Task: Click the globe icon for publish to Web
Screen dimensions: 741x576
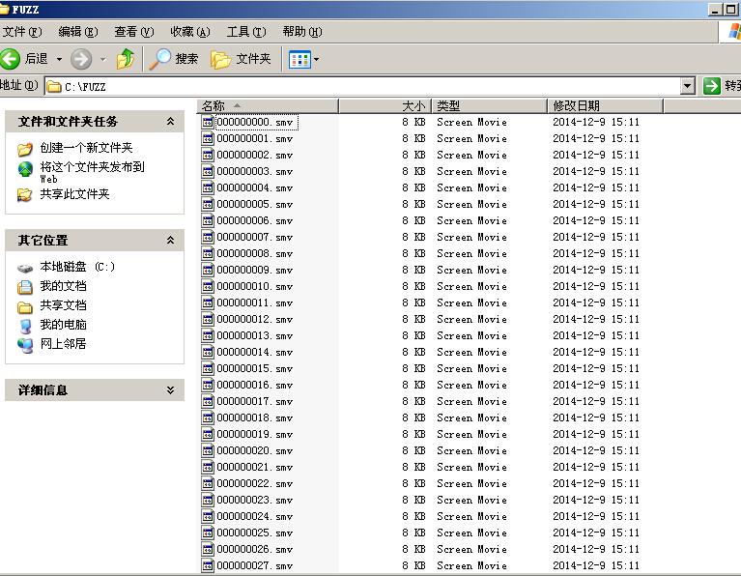Action: click(25, 169)
